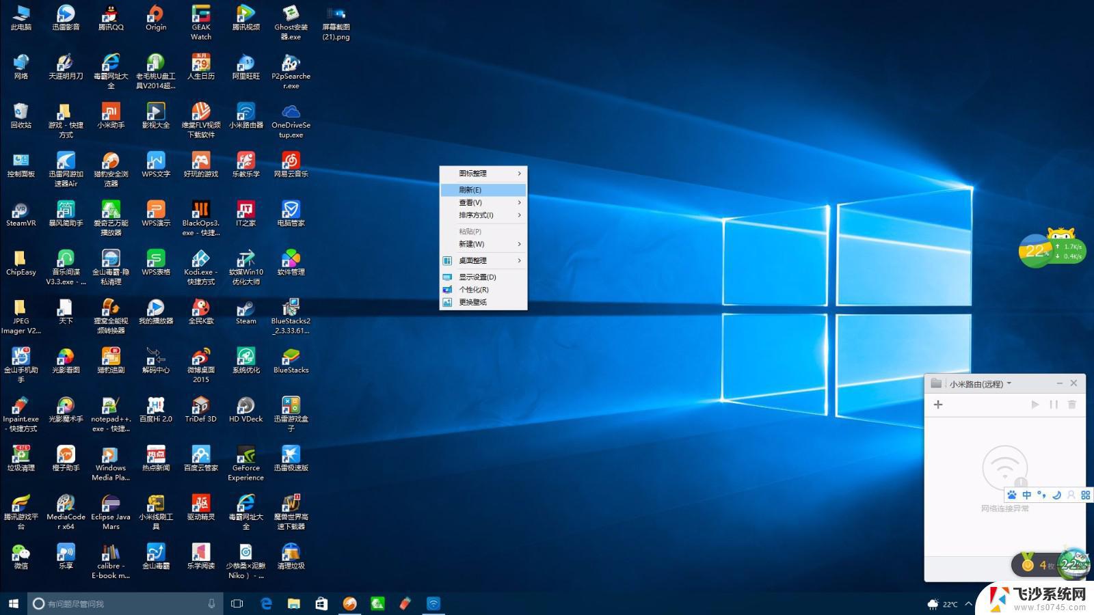Toggle the punctuation mode on the IME bar

point(1041,495)
